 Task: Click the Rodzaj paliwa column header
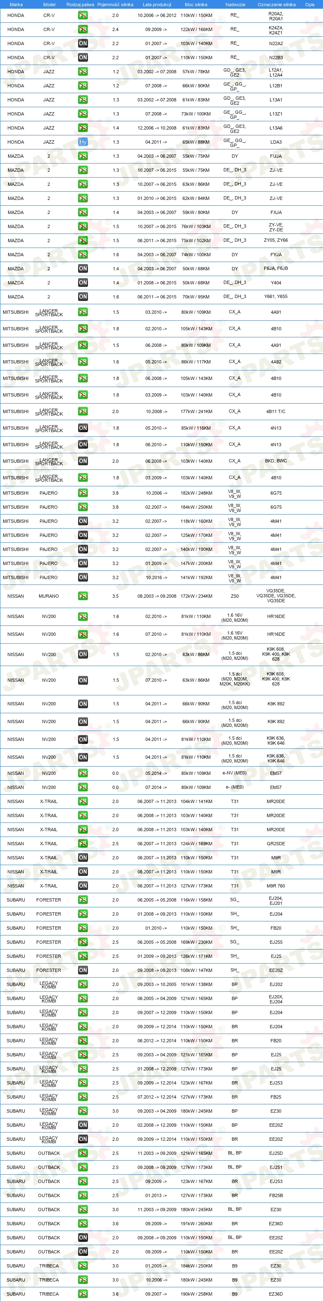click(x=80, y=5)
